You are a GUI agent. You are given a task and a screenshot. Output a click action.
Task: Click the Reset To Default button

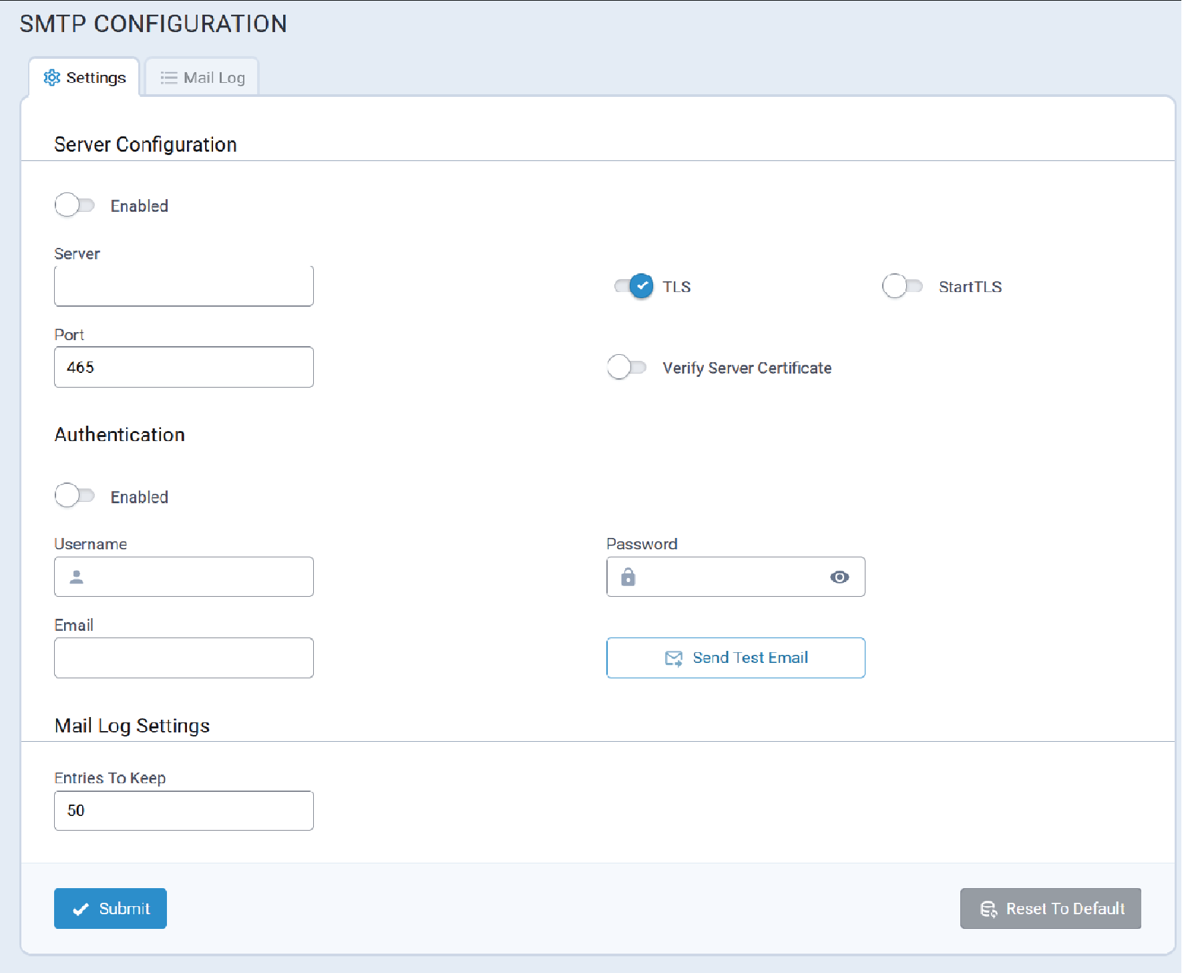[x=1050, y=909]
